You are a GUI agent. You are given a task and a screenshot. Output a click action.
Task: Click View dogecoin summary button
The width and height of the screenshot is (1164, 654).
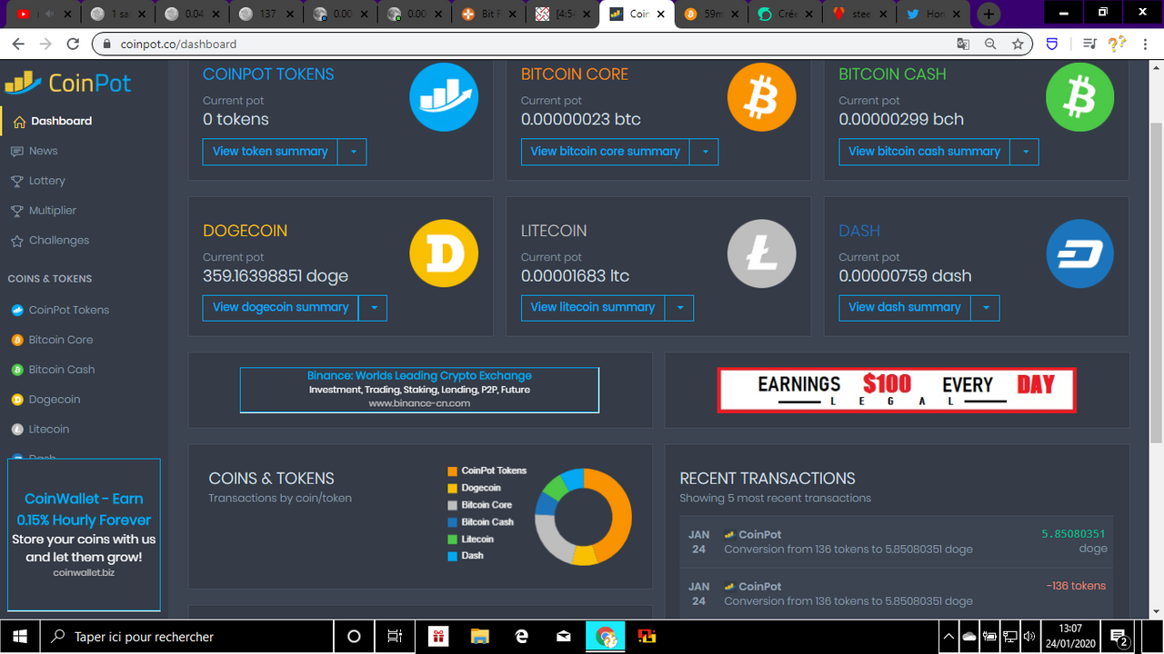pyautogui.click(x=281, y=308)
